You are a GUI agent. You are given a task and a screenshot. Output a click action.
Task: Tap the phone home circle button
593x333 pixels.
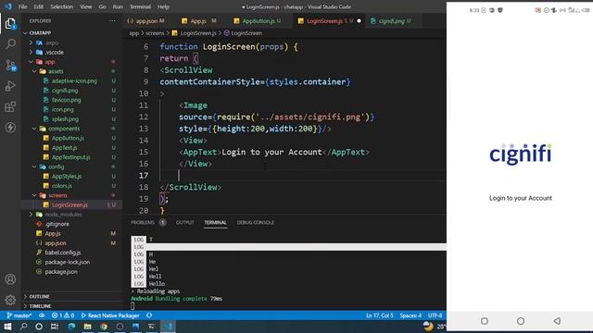point(521,321)
